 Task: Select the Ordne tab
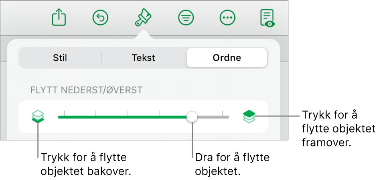tap(227, 57)
